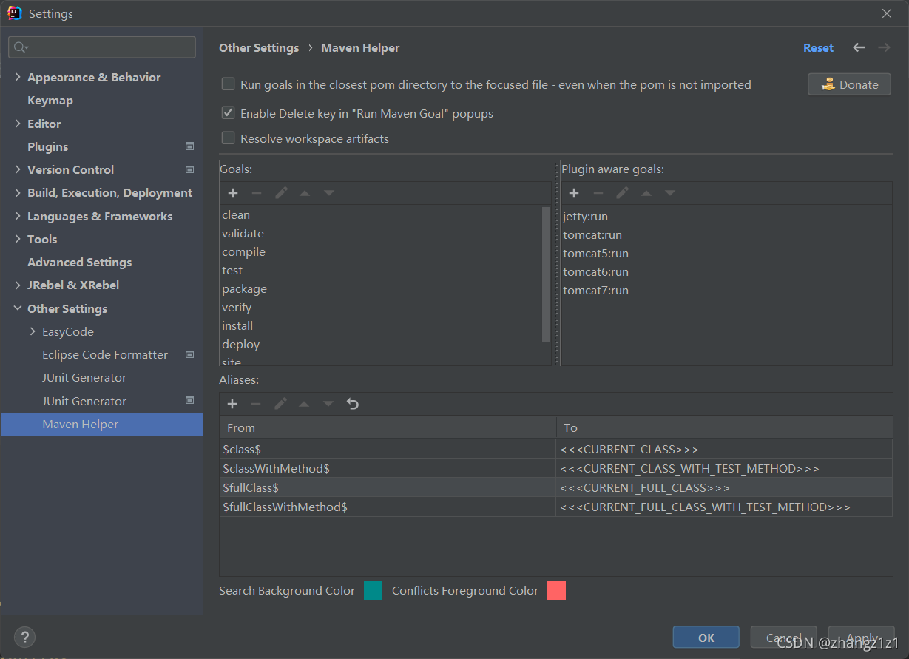Click the project-level icon beside Plugins
The height and width of the screenshot is (659, 909).
point(189,146)
